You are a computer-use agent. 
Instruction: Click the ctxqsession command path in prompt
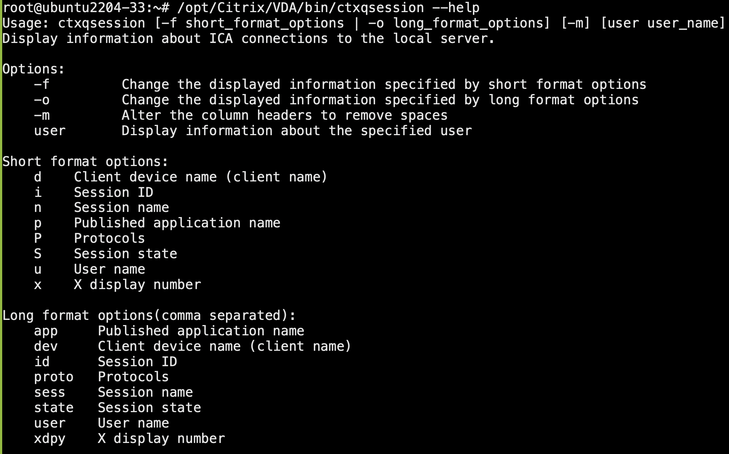tap(301, 7)
